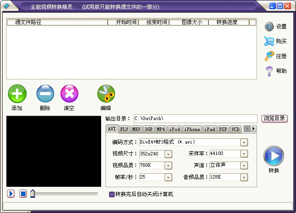
Task: Expand the audio quality 128K dropdown
Action: pyautogui.click(x=244, y=177)
